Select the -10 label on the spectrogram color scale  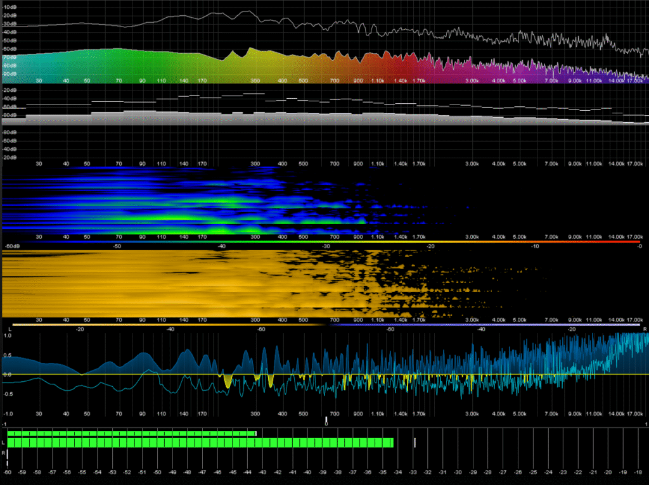point(535,246)
